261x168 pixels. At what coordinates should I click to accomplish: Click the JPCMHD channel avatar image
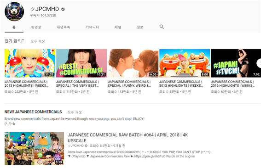(14, 11)
